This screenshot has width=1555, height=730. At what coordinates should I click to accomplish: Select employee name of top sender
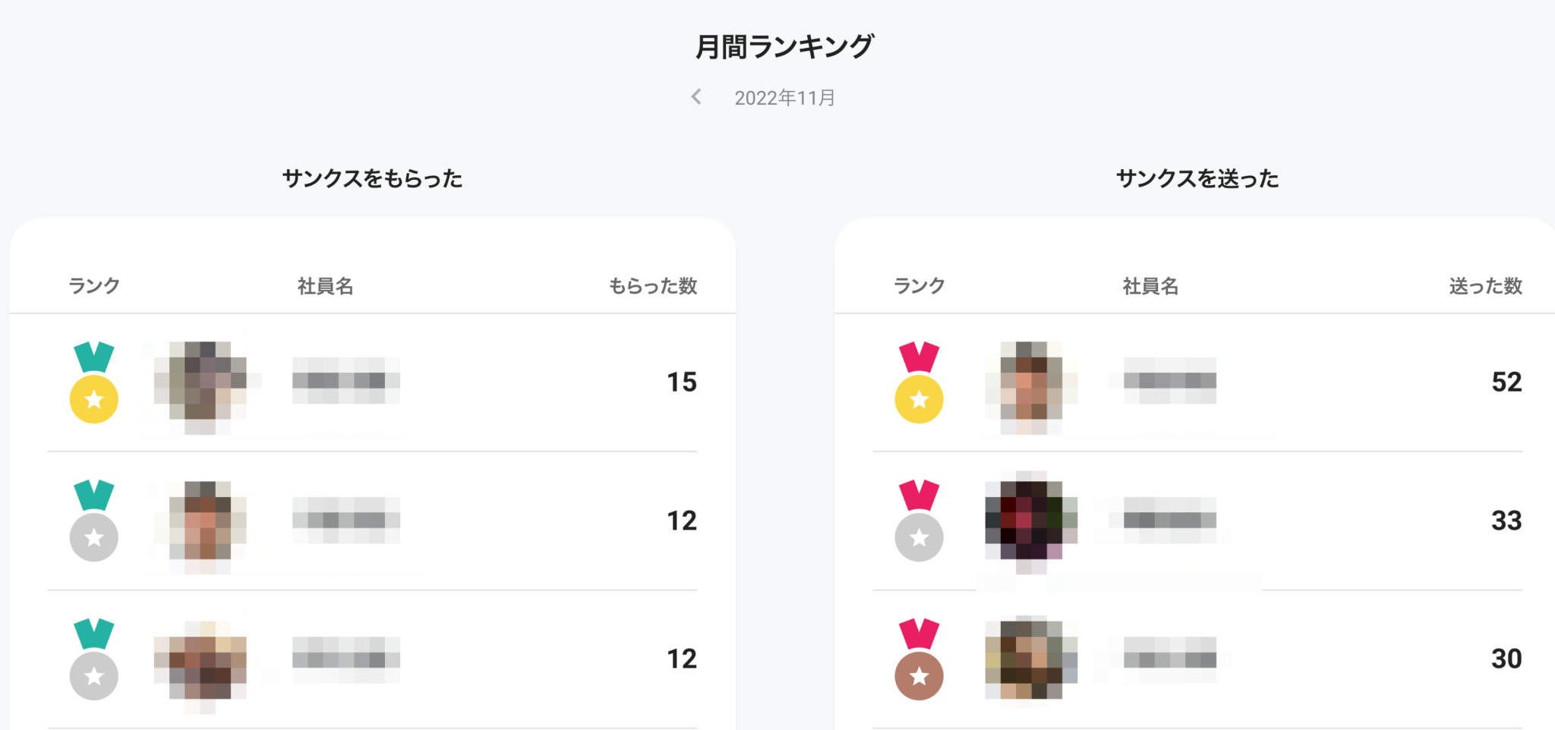pyautogui.click(x=1169, y=380)
